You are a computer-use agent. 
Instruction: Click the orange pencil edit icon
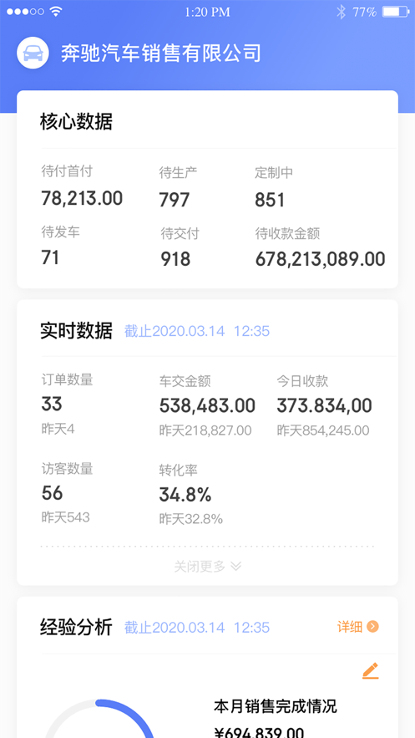coord(371,670)
